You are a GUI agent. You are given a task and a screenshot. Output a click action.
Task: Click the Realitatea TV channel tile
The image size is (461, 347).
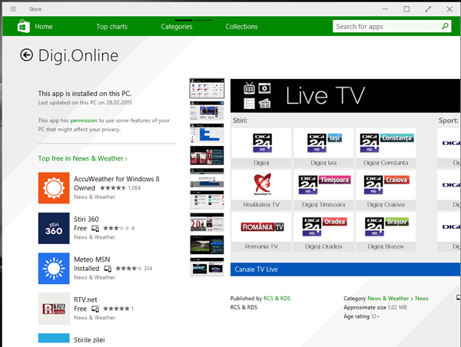[261, 190]
